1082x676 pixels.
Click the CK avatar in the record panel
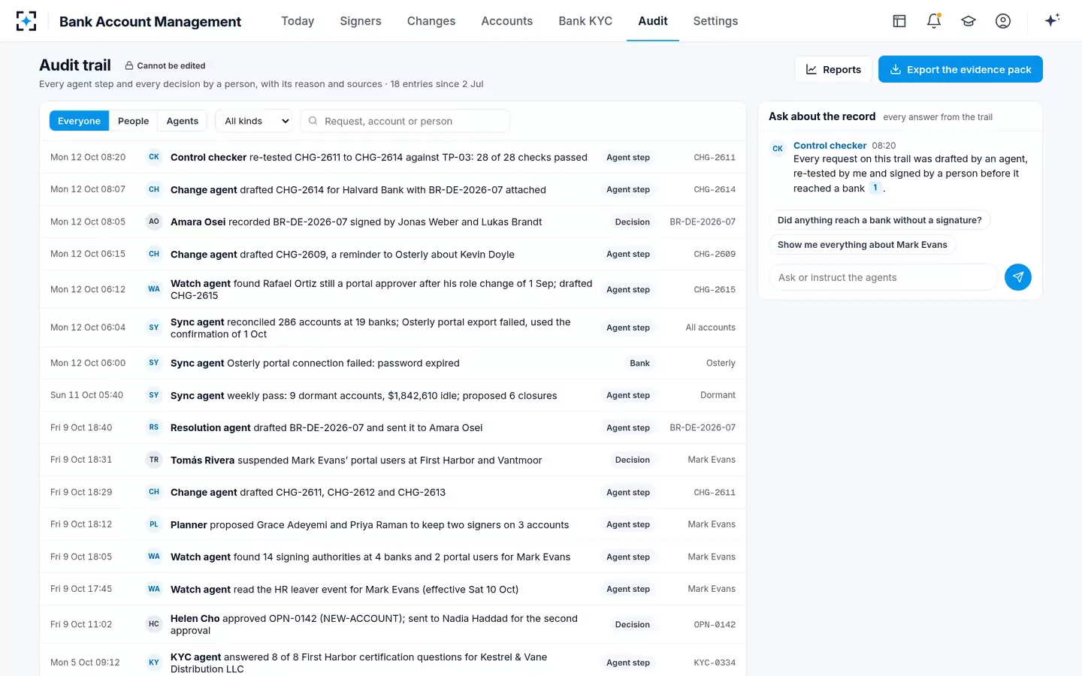[x=778, y=149]
